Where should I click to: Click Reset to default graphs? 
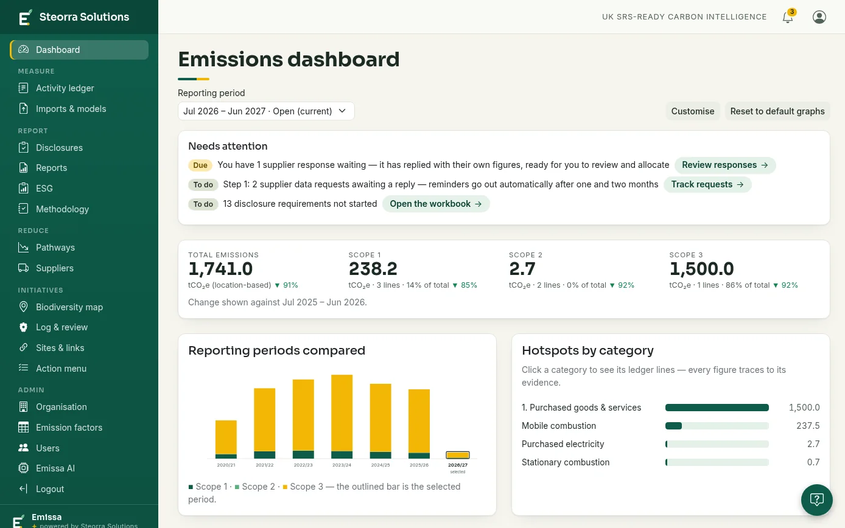click(x=777, y=111)
